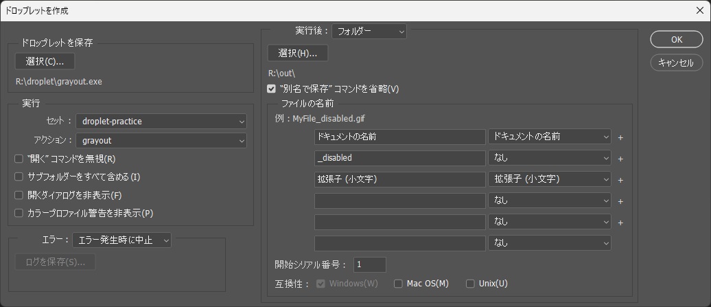Click the キャンセル button
Screen dimensions: 711x307
coord(677,63)
